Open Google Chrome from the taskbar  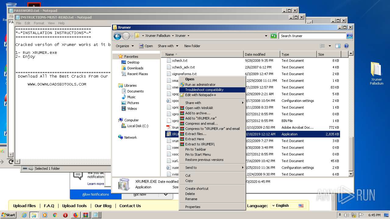pyautogui.click(x=55, y=215)
